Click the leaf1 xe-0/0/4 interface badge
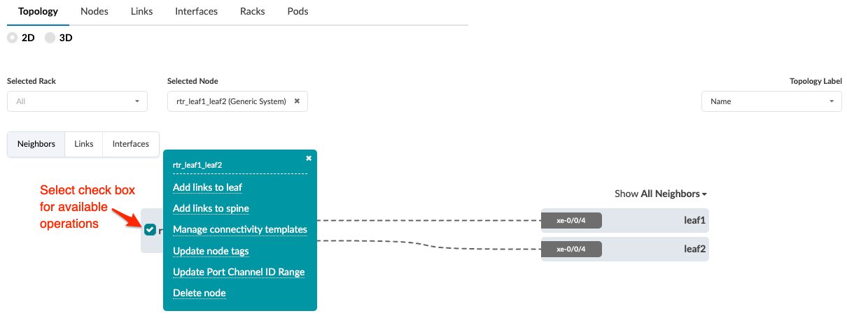This screenshot has height=318, width=847. (x=571, y=221)
